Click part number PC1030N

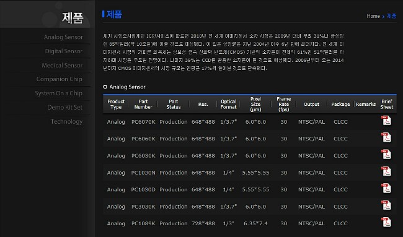tap(143, 173)
